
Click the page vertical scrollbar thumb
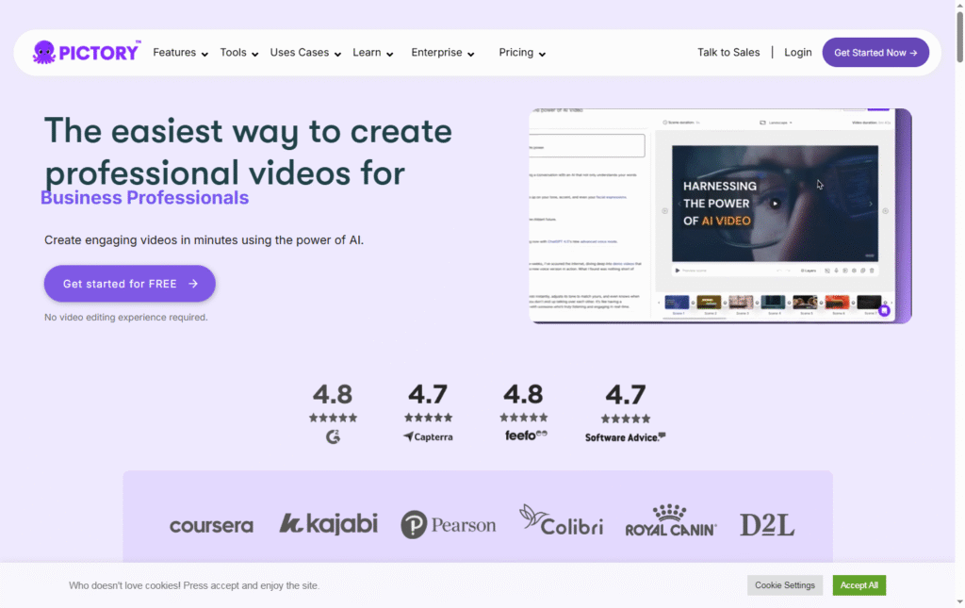[x=959, y=37]
